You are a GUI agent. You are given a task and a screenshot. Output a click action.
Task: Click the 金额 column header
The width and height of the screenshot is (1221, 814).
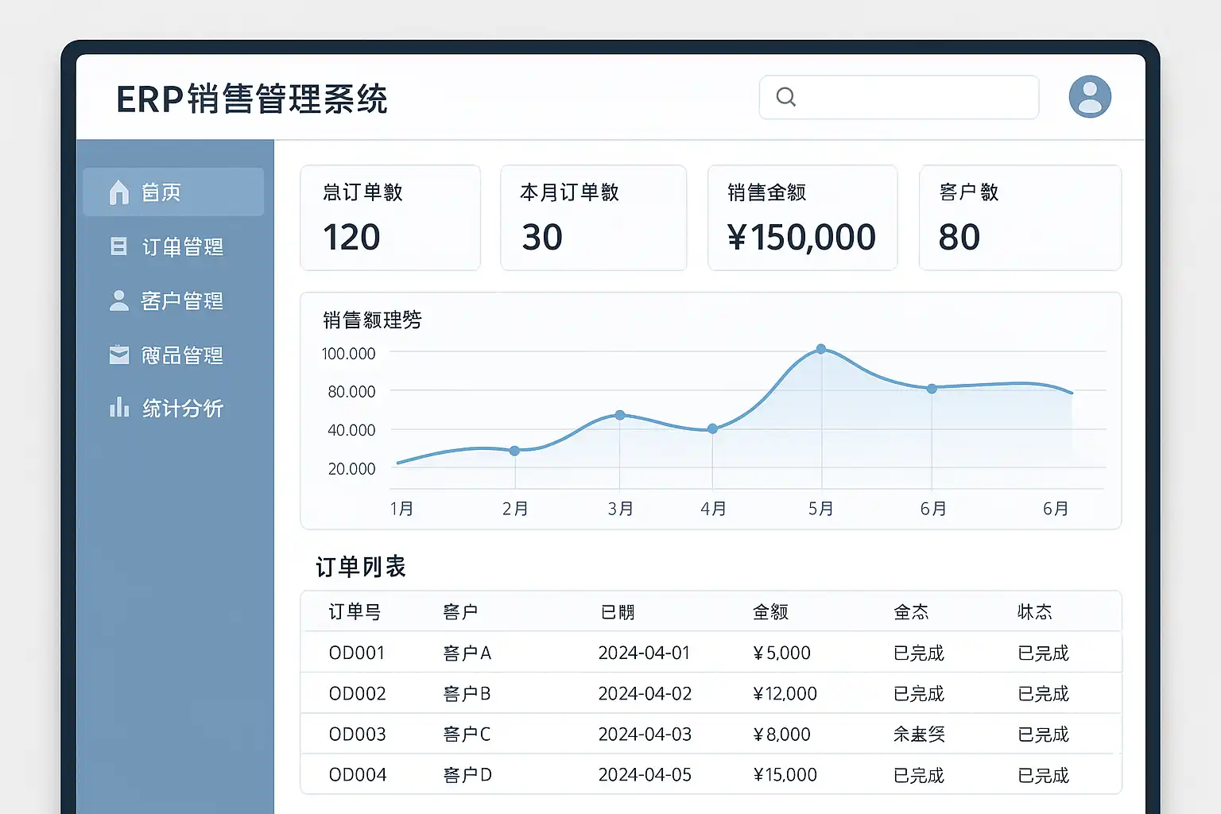[770, 611]
